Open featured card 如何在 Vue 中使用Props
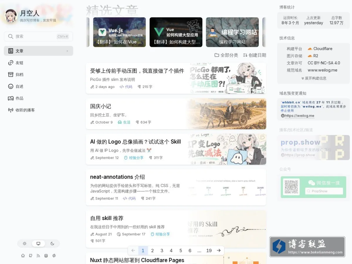Image resolution: width=352 pixels, height=264 pixels. [x=119, y=32]
